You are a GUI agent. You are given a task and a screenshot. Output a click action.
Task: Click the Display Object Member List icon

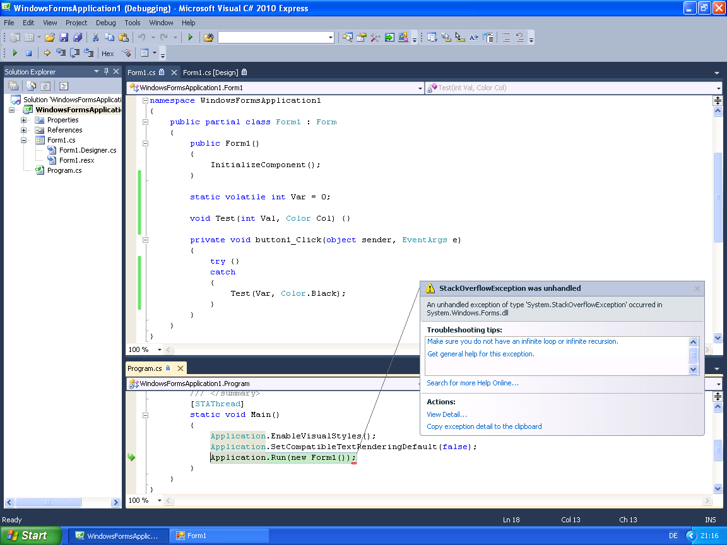[x=432, y=38]
